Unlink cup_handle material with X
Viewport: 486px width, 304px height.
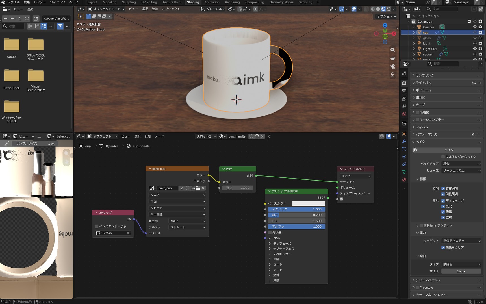[x=262, y=136]
